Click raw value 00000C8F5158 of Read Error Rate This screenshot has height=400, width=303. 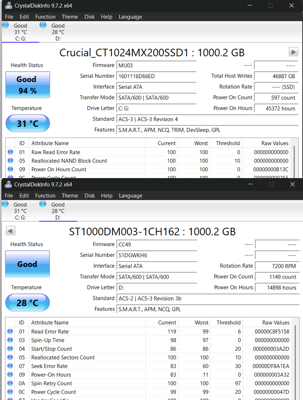pyautogui.click(x=272, y=331)
